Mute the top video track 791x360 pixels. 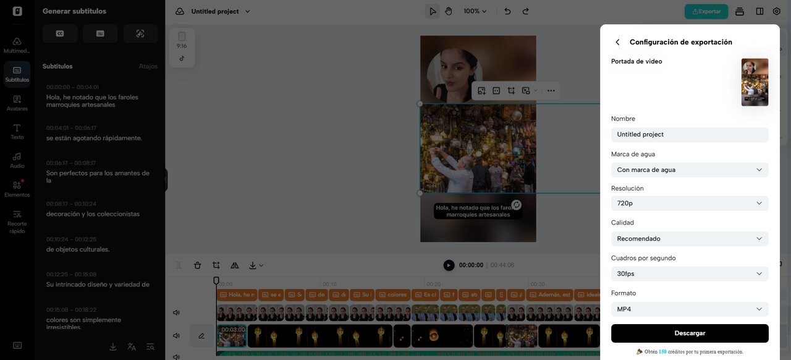pos(176,313)
